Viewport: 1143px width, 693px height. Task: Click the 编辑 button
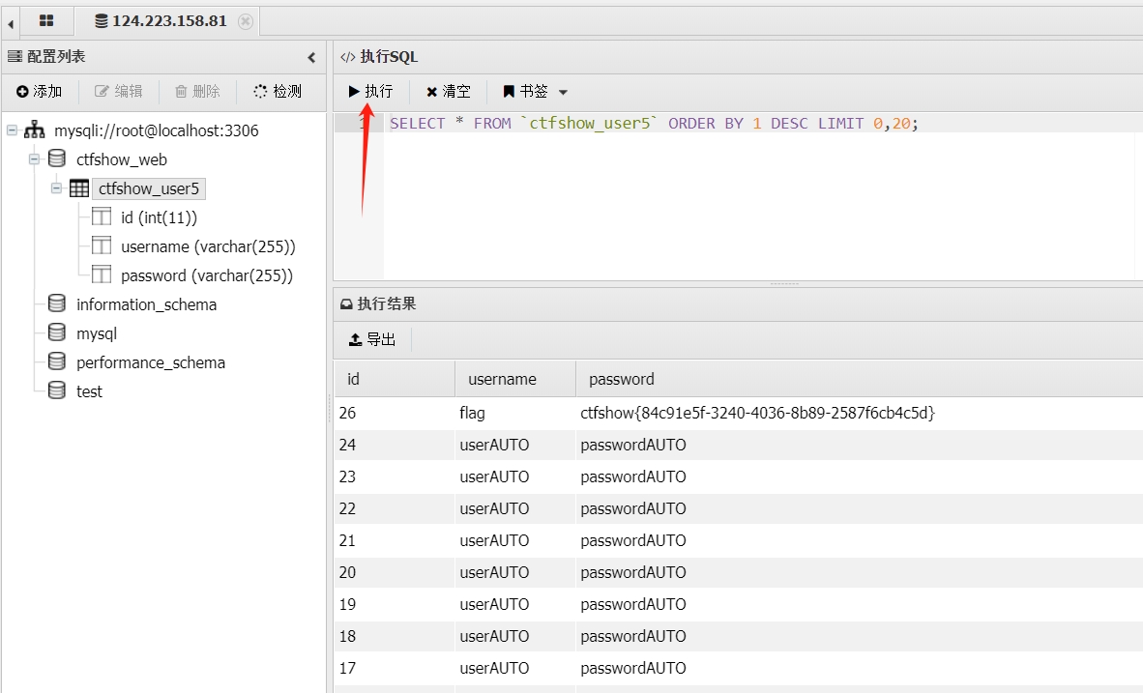pos(119,91)
